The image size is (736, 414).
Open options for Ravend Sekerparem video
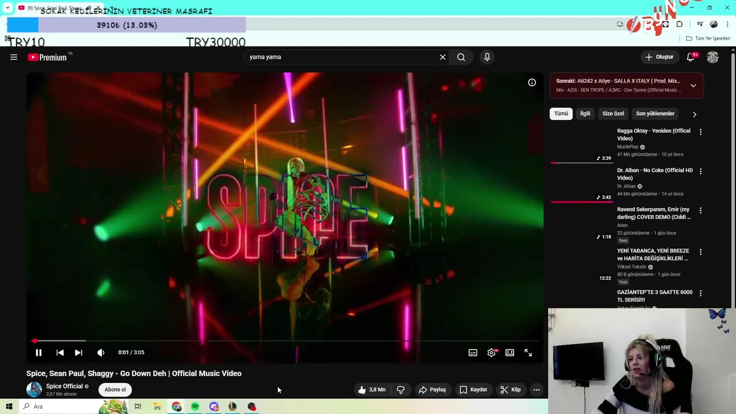click(700, 210)
